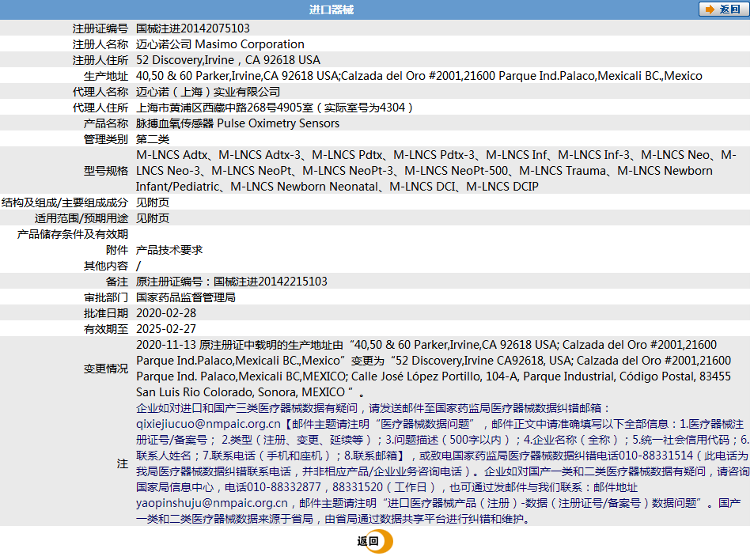Image resolution: width=754 pixels, height=556 pixels.
Task: Click registrant address 52 Discovery, Irvine
Action: click(x=228, y=60)
